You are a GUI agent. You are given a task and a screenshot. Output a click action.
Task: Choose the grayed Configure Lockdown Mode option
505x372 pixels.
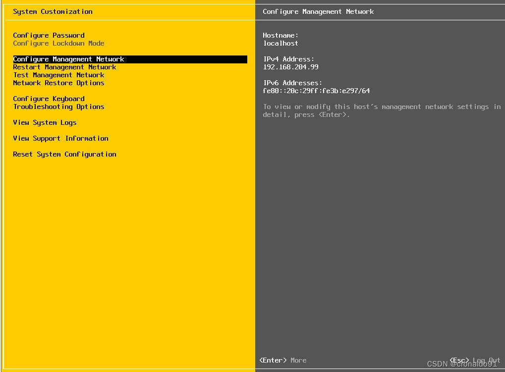[58, 43]
